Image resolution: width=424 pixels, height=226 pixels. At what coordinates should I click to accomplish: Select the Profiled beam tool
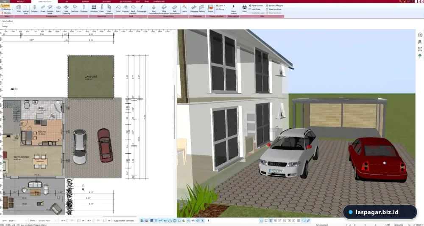pyautogui.click(x=50, y=9)
